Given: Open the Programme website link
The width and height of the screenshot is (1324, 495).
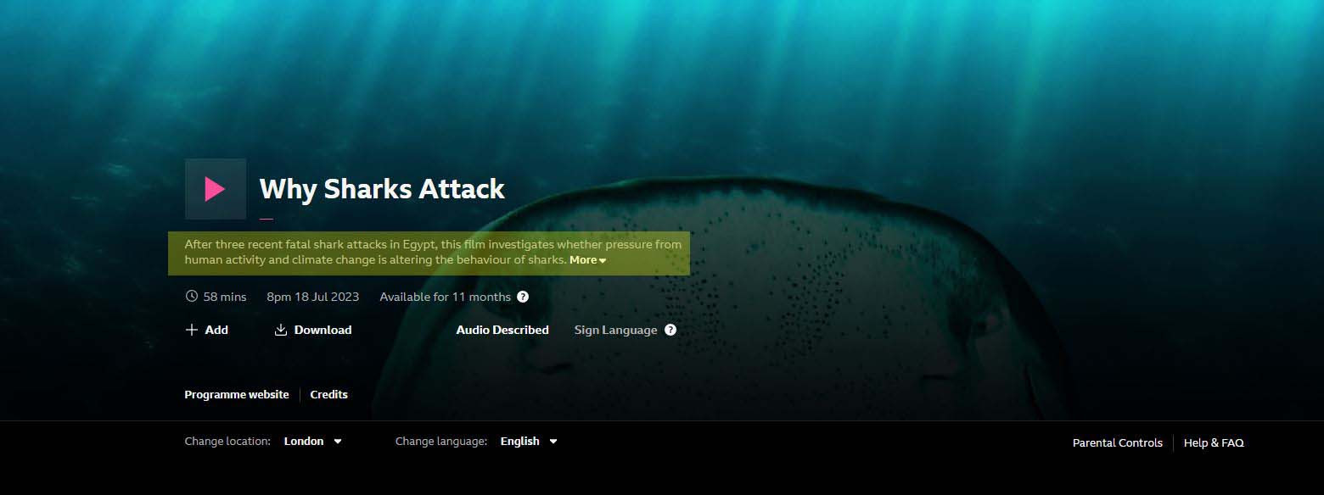Looking at the screenshot, I should (x=237, y=395).
